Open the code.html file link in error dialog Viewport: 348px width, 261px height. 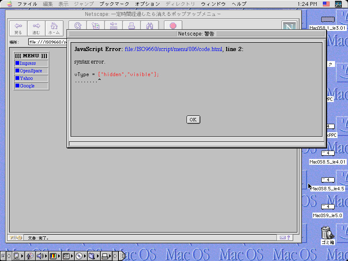tap(174, 49)
